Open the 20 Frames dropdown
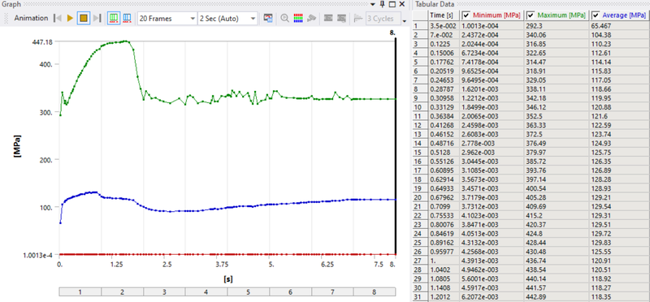The height and width of the screenshot is (302, 650). tap(167, 18)
